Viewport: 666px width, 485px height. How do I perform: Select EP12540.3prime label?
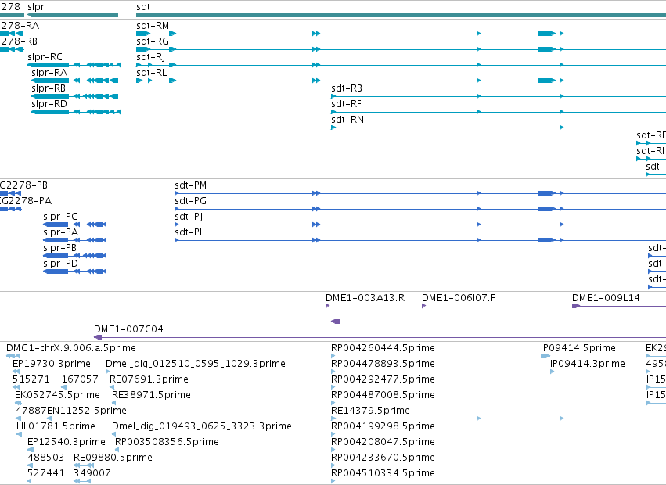pos(67,442)
